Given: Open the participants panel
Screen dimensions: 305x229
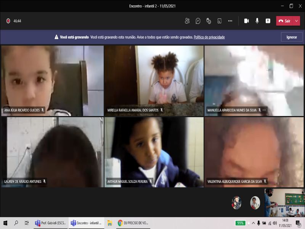Looking at the screenshot, I should 187,21.
